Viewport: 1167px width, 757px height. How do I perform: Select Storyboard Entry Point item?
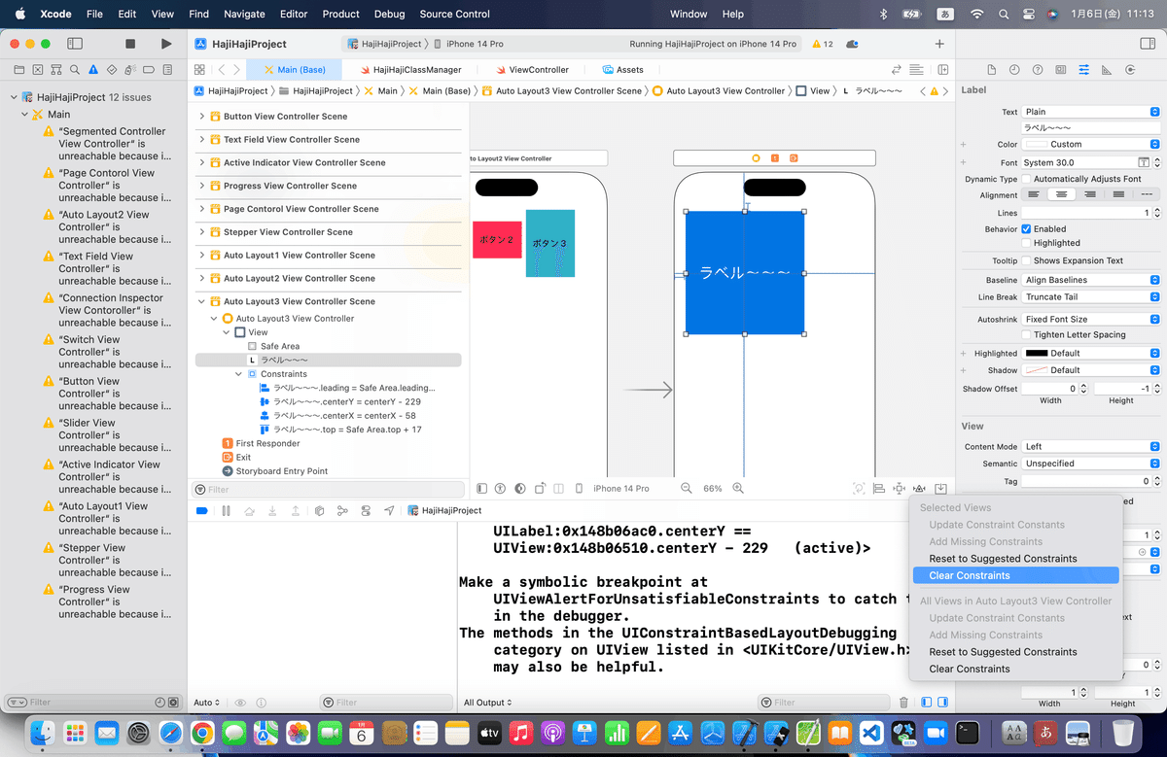pyautogui.click(x=275, y=471)
